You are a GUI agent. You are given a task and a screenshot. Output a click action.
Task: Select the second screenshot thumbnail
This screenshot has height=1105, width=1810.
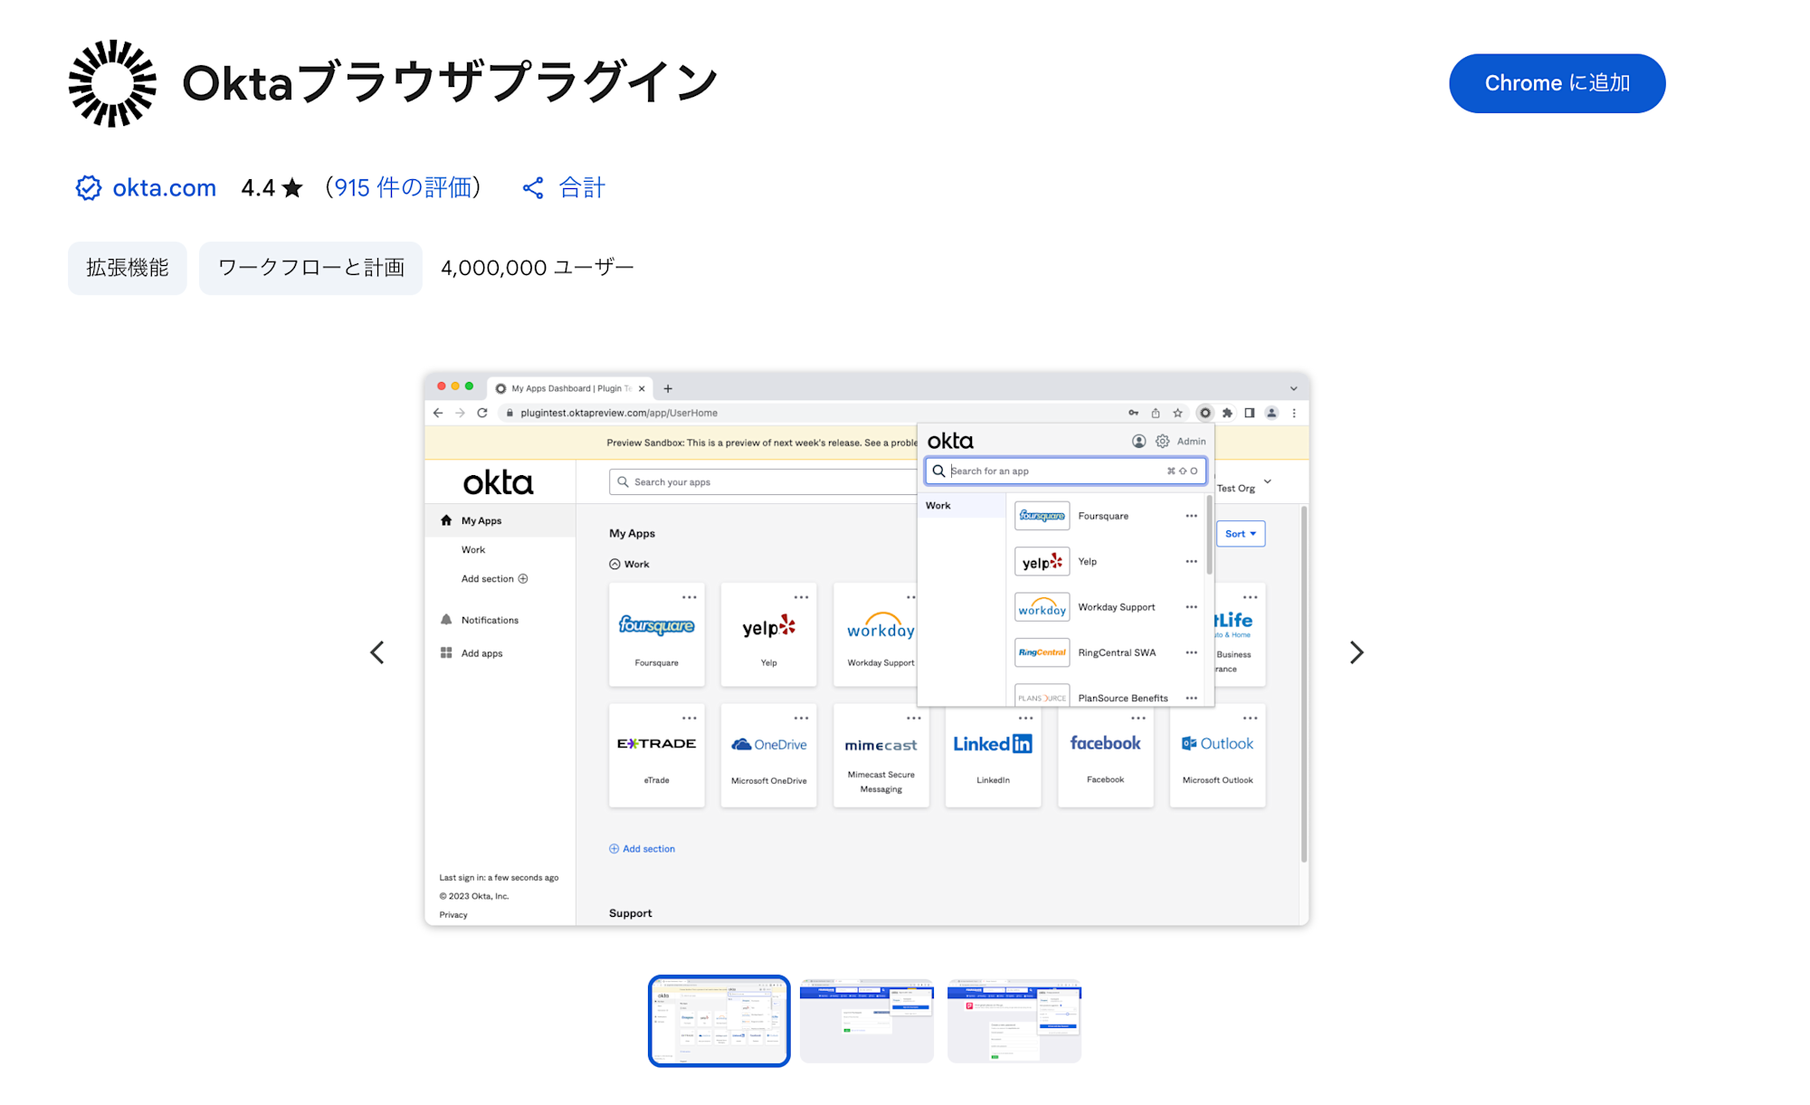pos(866,1021)
